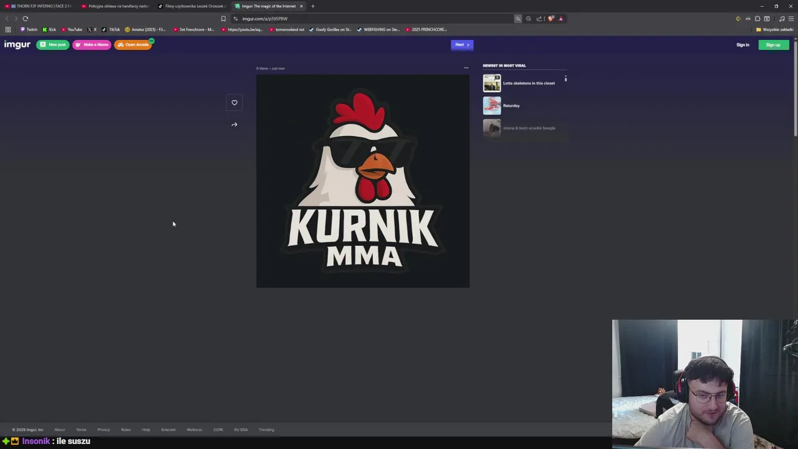The width and height of the screenshot is (798, 449).
Task: Open the Amator (2025) bookmark
Action: [145, 29]
